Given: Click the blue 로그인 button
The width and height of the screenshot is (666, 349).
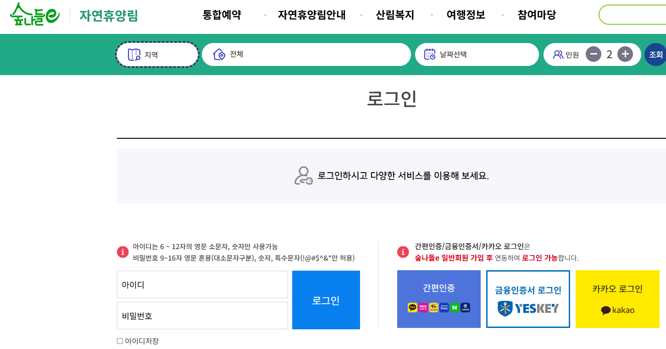Looking at the screenshot, I should pos(326,300).
